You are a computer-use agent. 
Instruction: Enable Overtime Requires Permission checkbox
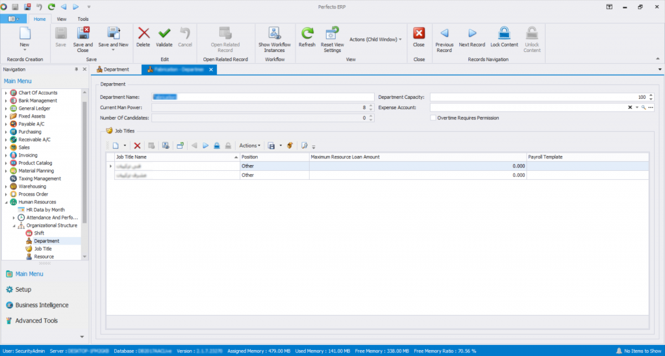pyautogui.click(x=433, y=118)
